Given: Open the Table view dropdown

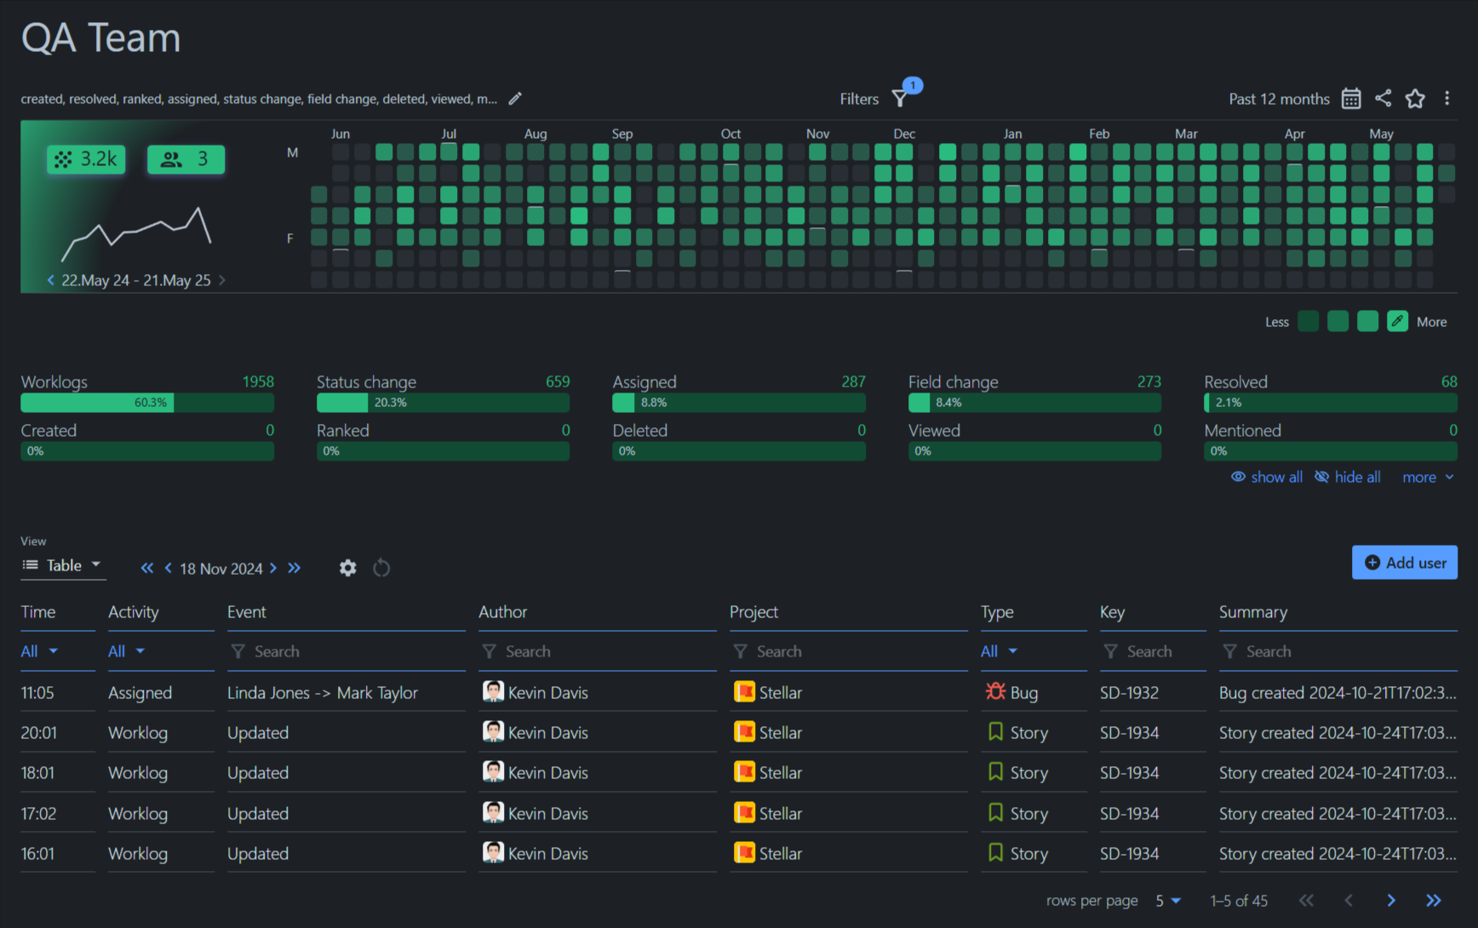Looking at the screenshot, I should 63,564.
